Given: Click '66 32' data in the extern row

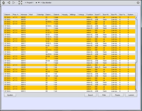Looking at the screenshot, I should point(49,72).
